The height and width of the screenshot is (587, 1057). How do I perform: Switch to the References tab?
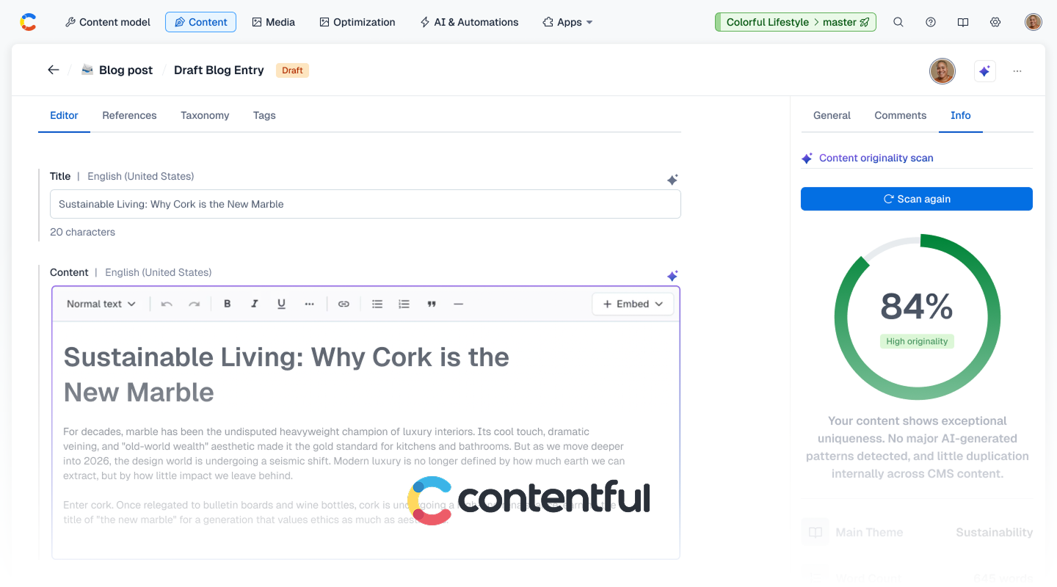pyautogui.click(x=129, y=115)
